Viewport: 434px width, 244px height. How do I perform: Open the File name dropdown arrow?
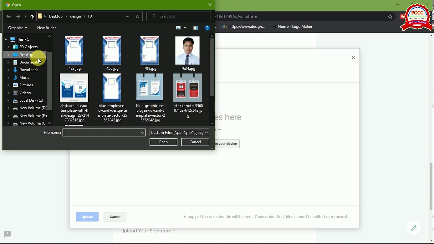143,133
